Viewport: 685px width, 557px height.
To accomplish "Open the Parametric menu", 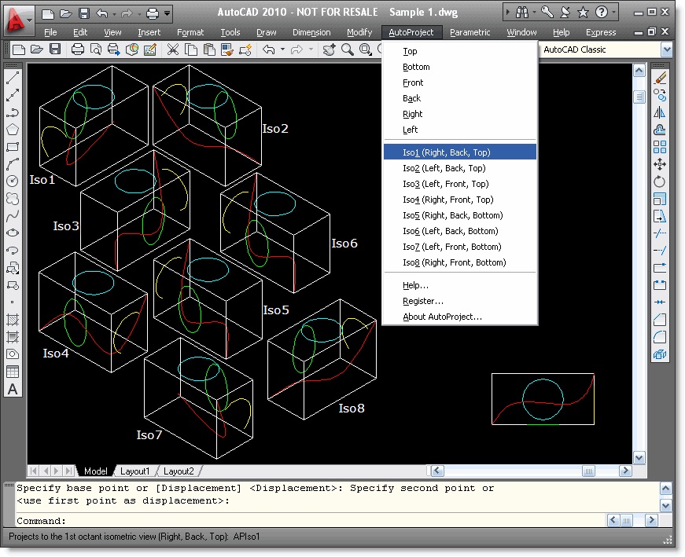I will click(470, 32).
